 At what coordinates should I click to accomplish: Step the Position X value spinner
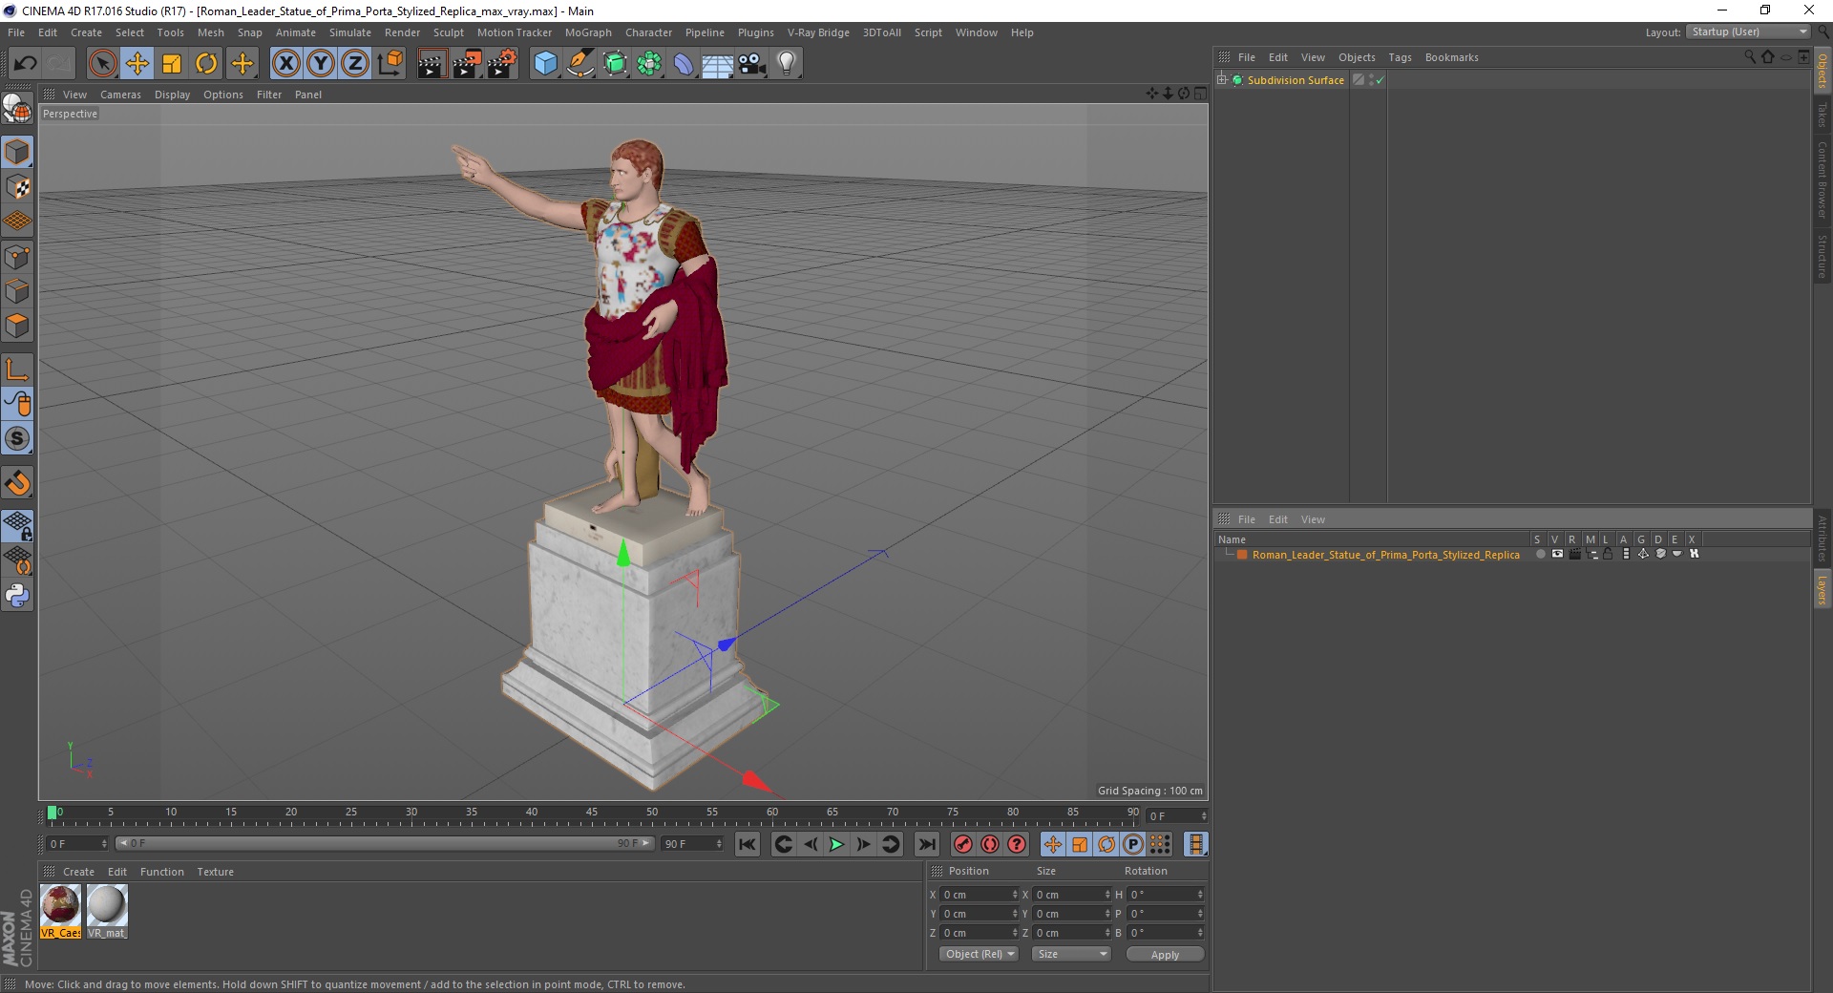pyautogui.click(x=1015, y=895)
